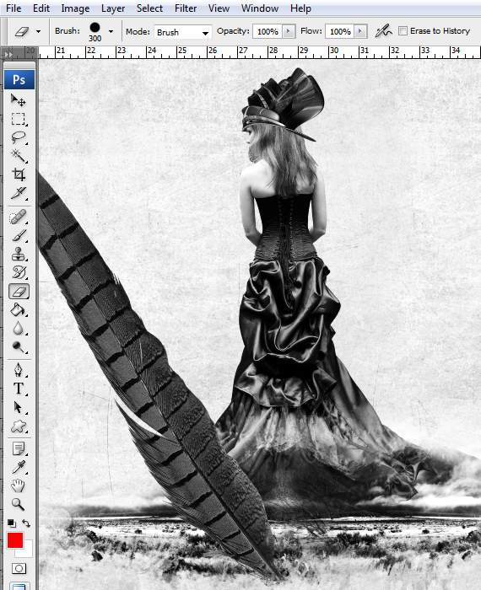The width and height of the screenshot is (481, 590).
Task: Select the Pen tool
Action: point(18,370)
